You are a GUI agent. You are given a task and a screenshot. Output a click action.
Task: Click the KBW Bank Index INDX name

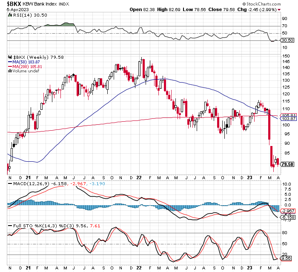point(46,4)
